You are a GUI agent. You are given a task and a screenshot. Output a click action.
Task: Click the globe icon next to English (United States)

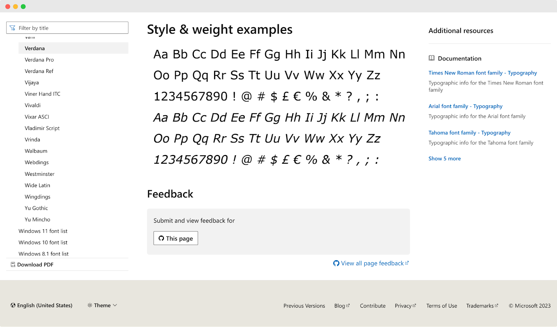(x=13, y=305)
